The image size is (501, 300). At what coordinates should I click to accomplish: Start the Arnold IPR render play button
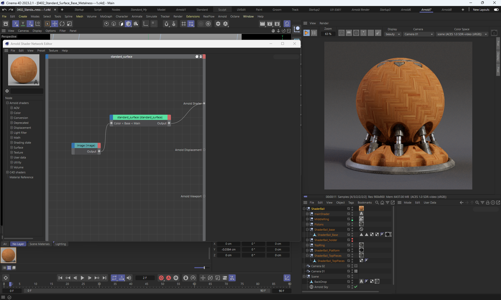coord(307,33)
